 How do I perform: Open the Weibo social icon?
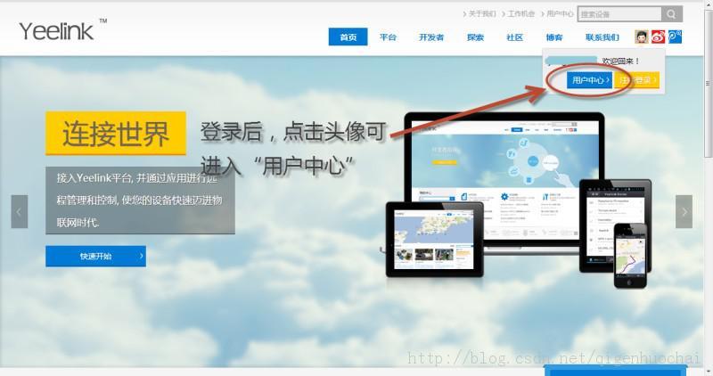pyautogui.click(x=658, y=37)
